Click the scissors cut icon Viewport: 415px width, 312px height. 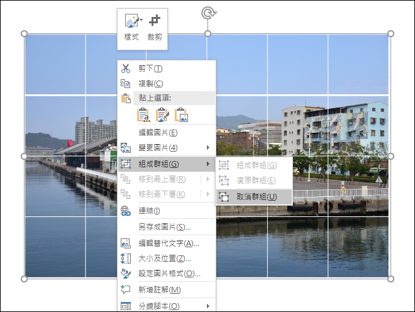coord(126,69)
